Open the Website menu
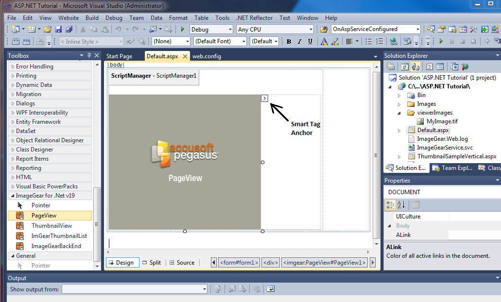The width and height of the screenshot is (501, 302). pyautogui.click(x=69, y=18)
